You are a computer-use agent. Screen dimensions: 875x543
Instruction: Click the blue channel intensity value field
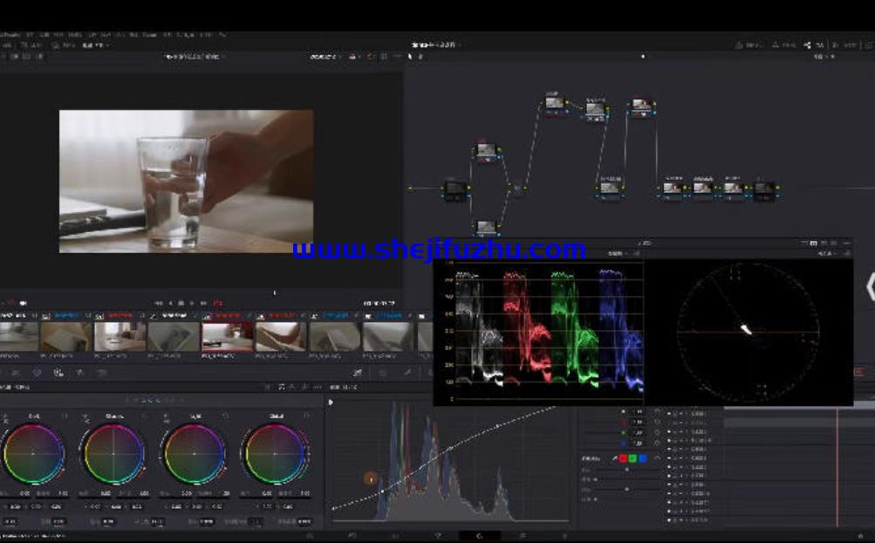coord(638,443)
